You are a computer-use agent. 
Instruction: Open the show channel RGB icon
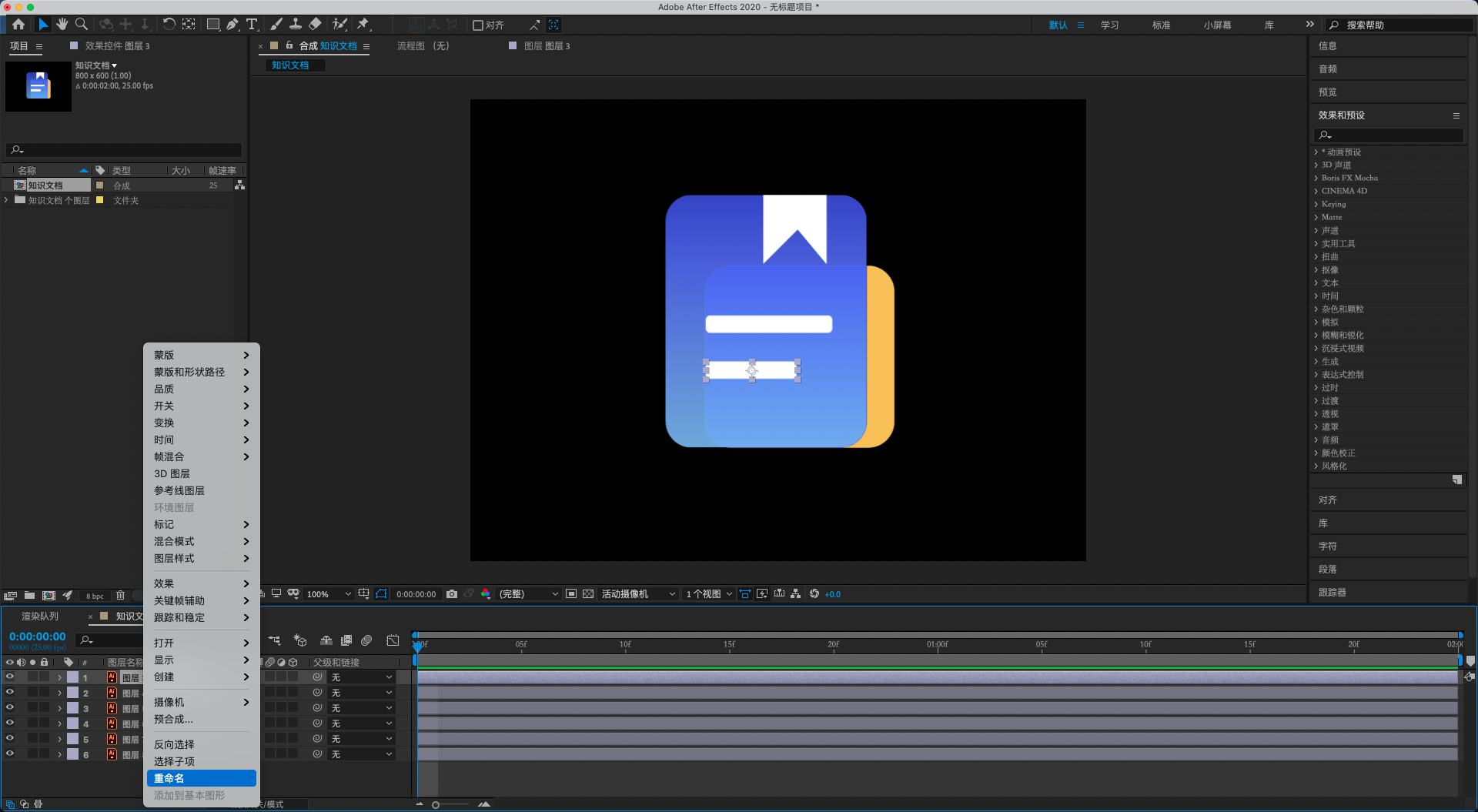(x=486, y=594)
